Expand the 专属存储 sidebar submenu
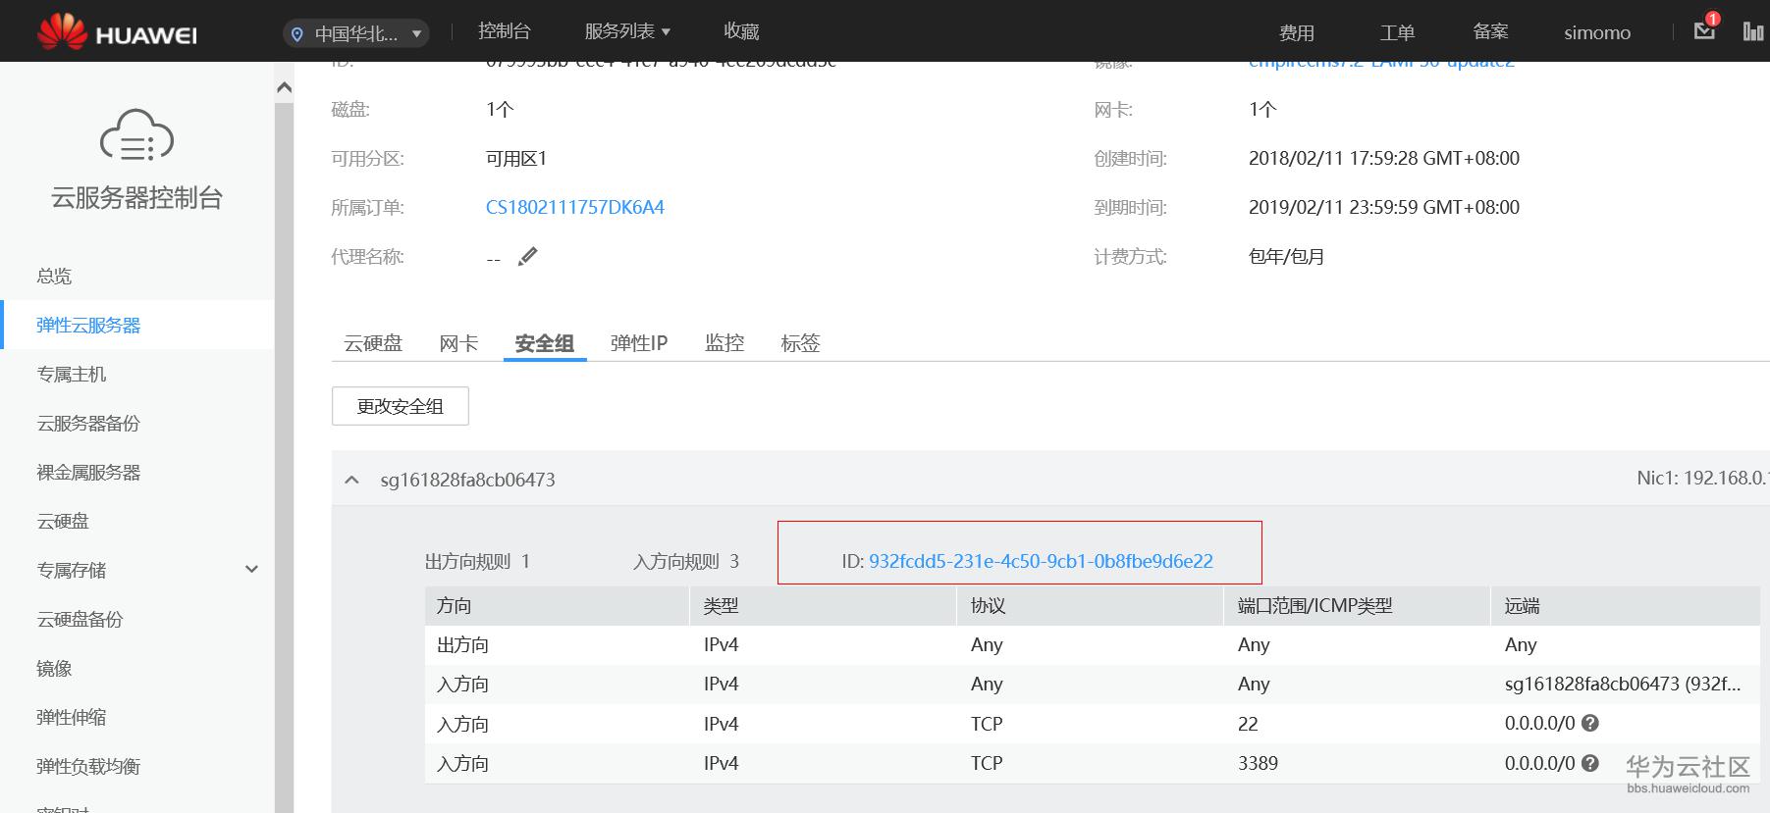This screenshot has height=813, width=1770. click(251, 569)
